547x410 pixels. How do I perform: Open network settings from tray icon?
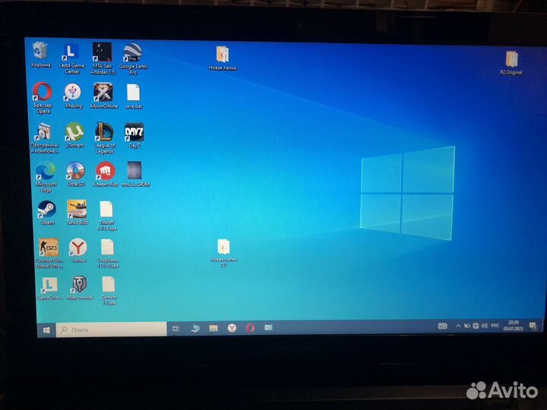(476, 326)
